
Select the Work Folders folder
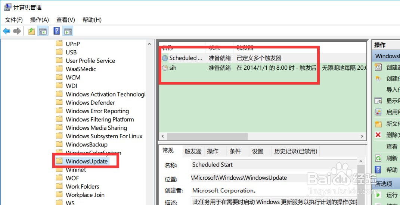(82, 186)
